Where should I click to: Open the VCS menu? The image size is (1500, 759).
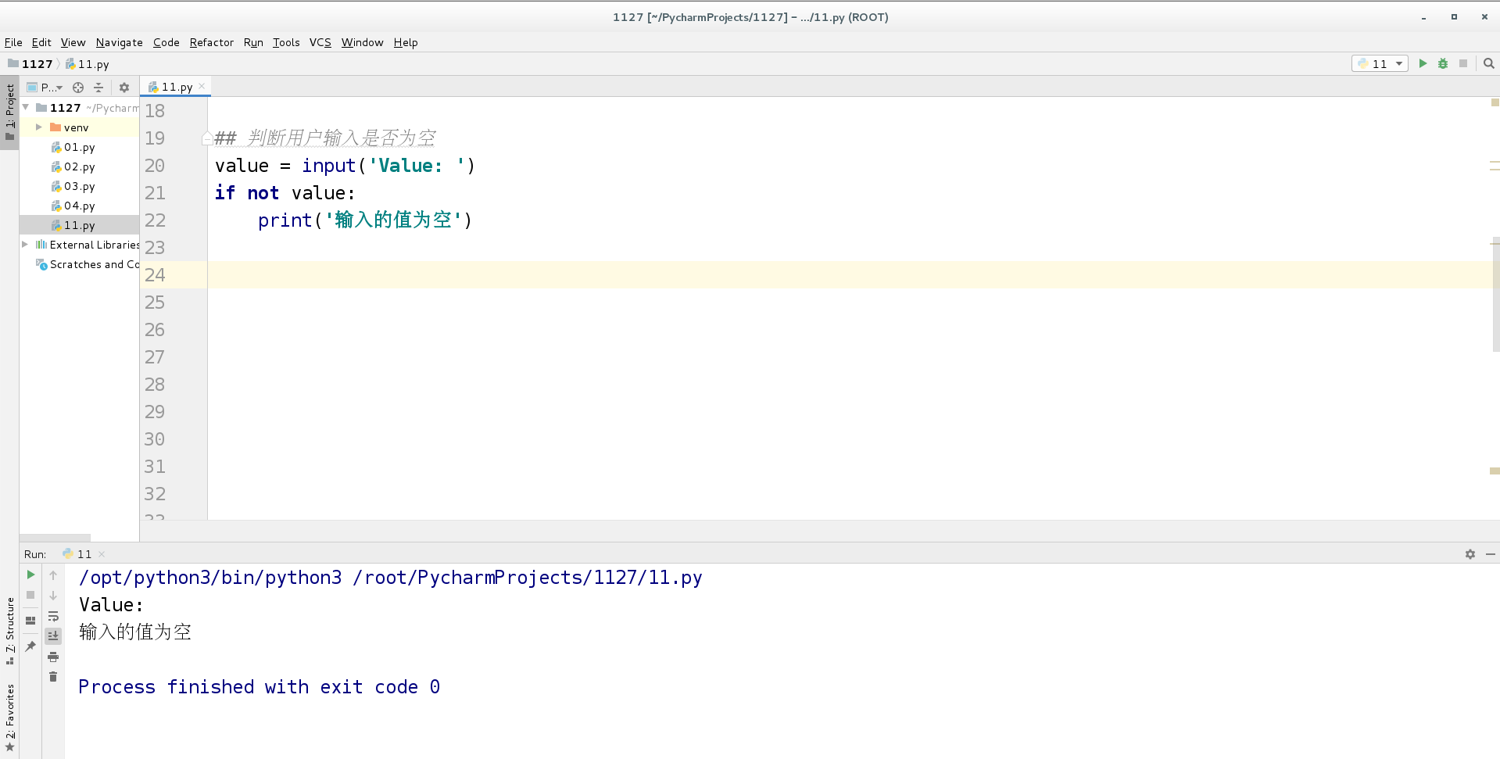point(320,42)
